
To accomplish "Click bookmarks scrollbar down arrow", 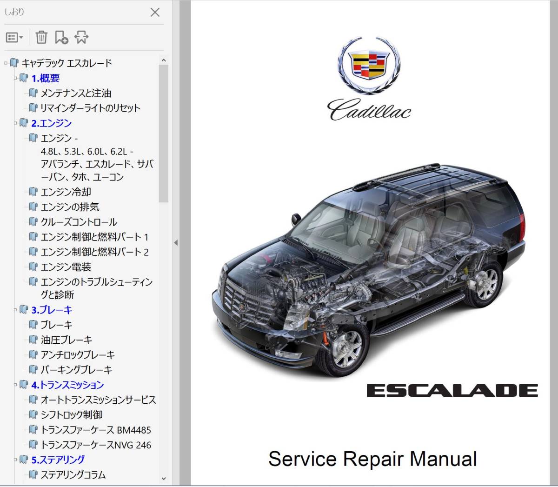I will [x=163, y=478].
